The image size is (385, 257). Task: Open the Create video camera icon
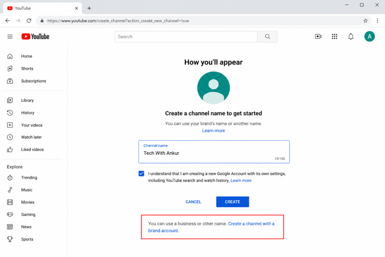click(x=318, y=36)
